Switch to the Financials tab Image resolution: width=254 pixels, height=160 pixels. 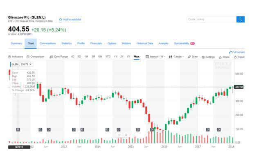96,43
